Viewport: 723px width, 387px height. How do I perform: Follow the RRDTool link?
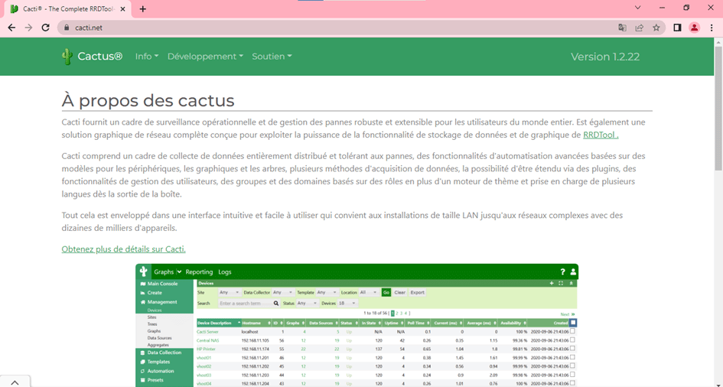coord(601,135)
